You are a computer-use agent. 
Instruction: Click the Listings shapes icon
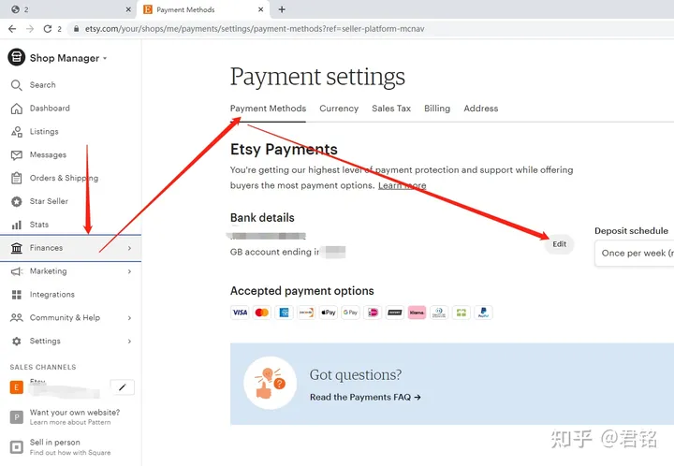click(x=16, y=131)
